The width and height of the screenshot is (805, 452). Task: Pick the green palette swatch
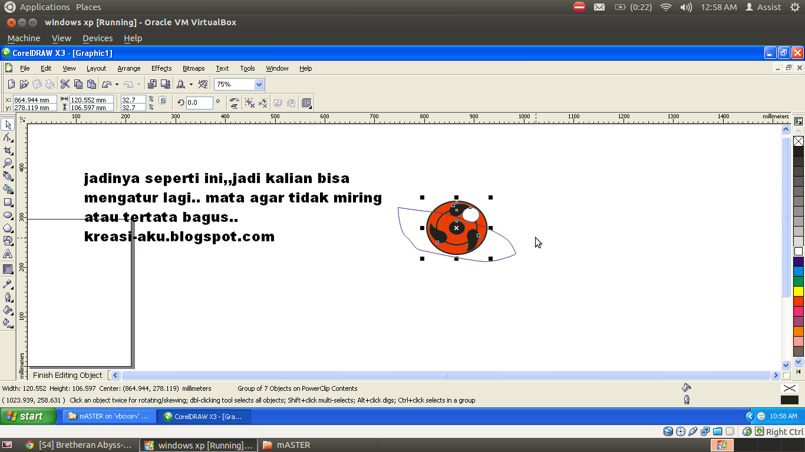799,281
